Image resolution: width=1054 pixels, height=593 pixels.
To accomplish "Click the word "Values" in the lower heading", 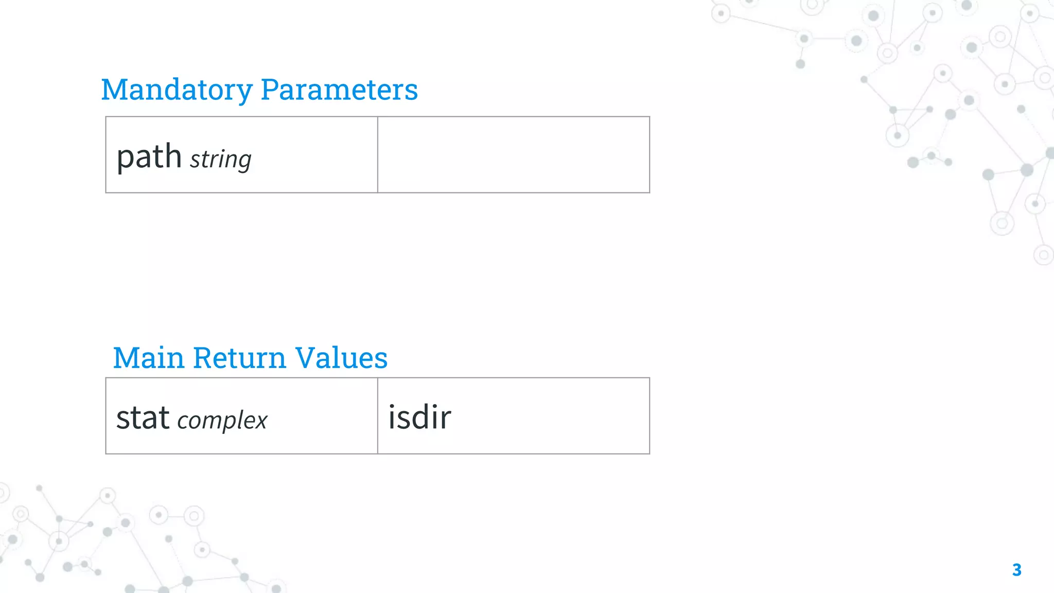I will (x=341, y=358).
